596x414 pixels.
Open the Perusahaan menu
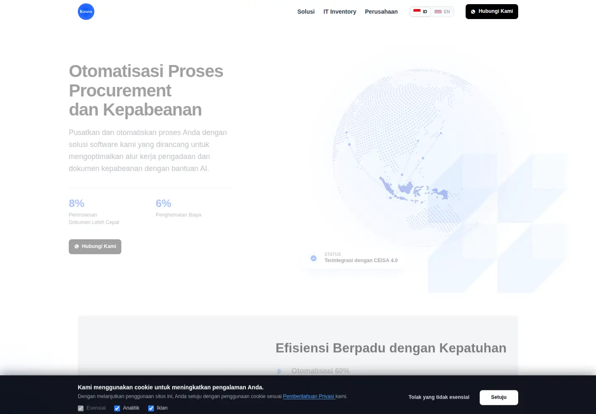coord(381,12)
